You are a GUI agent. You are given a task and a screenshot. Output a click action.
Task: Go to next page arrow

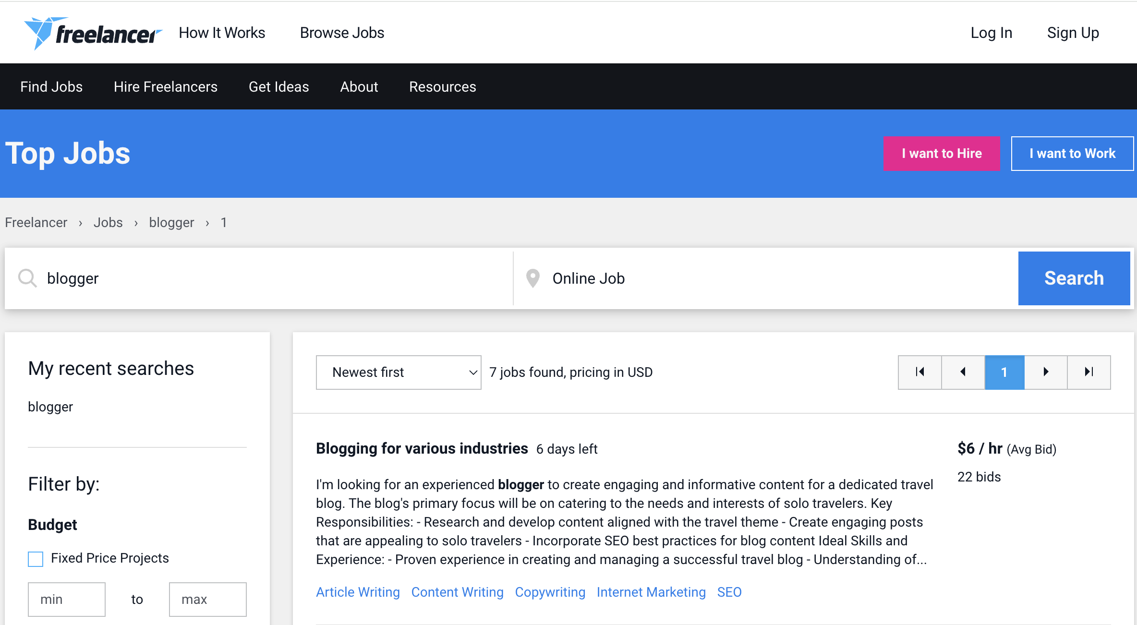pyautogui.click(x=1046, y=372)
